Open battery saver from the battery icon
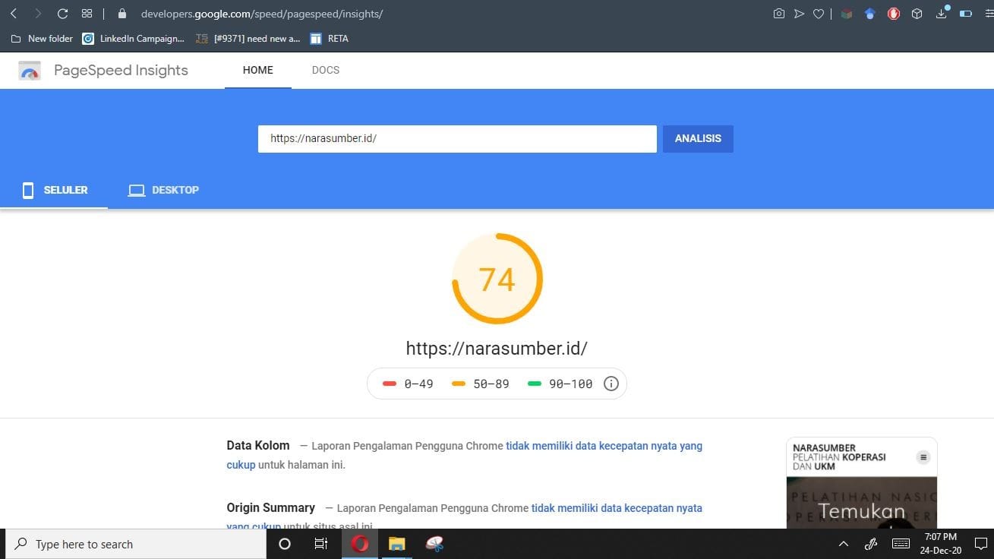 click(x=966, y=13)
